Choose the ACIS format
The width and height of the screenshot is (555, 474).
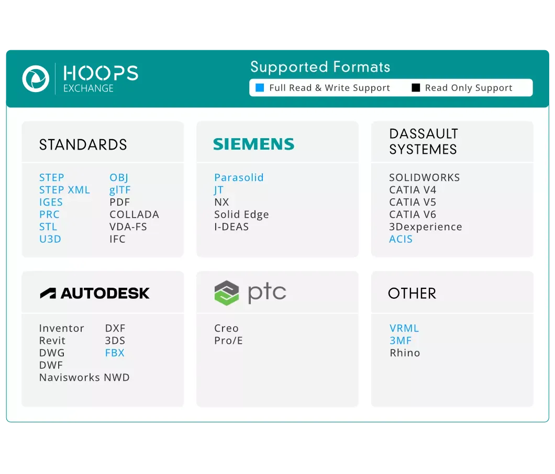tap(401, 239)
